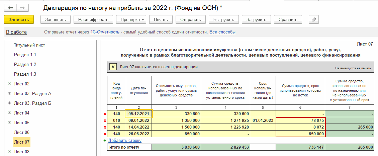Click the Отправить button

190,19
